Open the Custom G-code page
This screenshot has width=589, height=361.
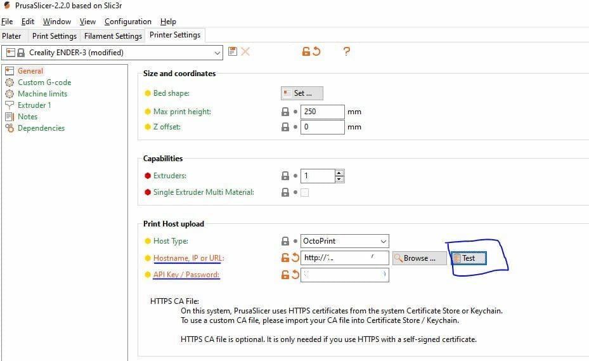44,82
